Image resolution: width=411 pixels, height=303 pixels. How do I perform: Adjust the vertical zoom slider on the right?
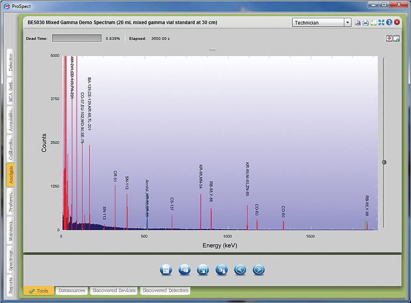(384, 162)
